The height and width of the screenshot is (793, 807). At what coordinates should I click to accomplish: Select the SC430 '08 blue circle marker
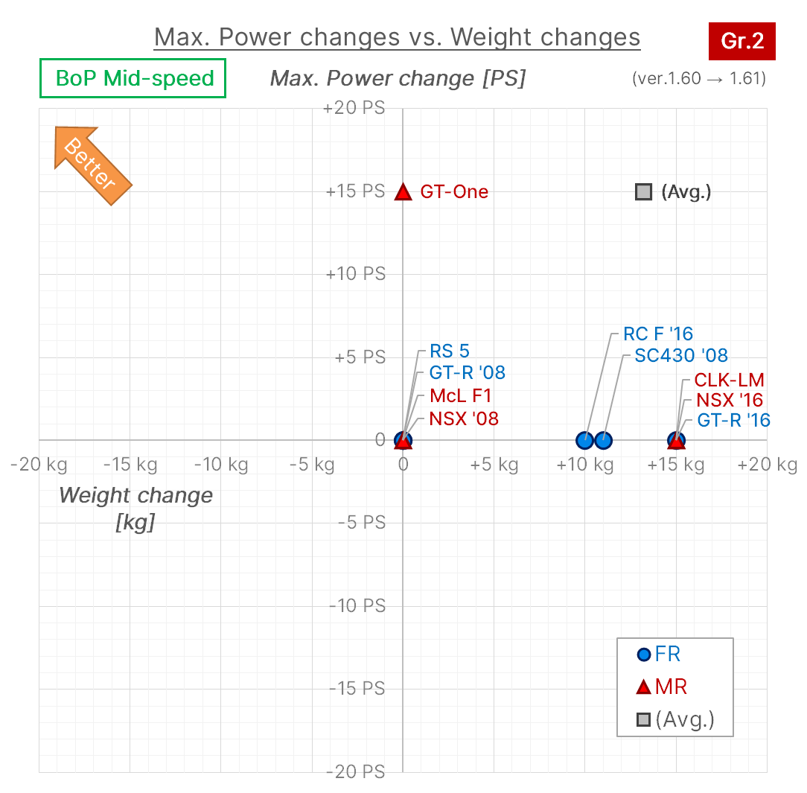coord(603,441)
